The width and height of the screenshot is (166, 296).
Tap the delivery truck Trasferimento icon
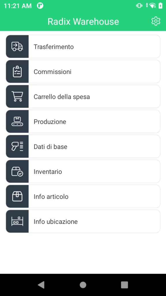click(x=17, y=47)
